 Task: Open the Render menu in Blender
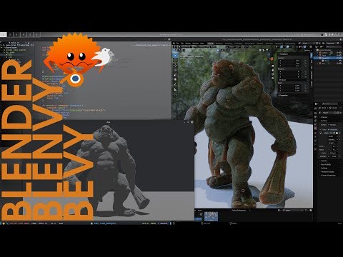click(x=188, y=44)
